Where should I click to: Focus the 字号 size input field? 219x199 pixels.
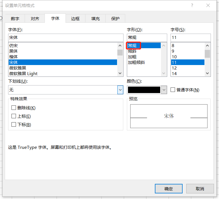click(x=191, y=38)
